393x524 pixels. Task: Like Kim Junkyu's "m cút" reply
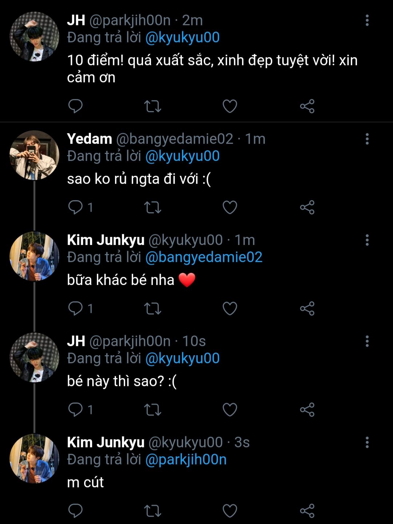[x=230, y=511]
